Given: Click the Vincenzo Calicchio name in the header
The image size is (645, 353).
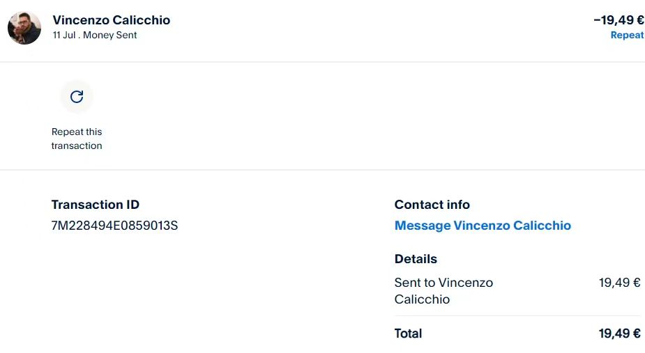Looking at the screenshot, I should click(112, 20).
